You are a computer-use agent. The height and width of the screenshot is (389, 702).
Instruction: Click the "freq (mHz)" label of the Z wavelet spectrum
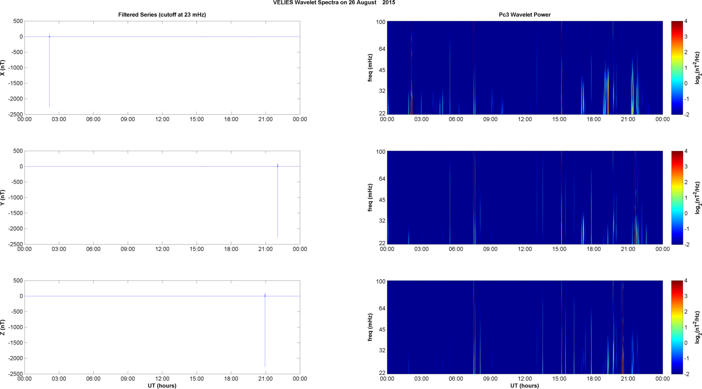pos(370,327)
